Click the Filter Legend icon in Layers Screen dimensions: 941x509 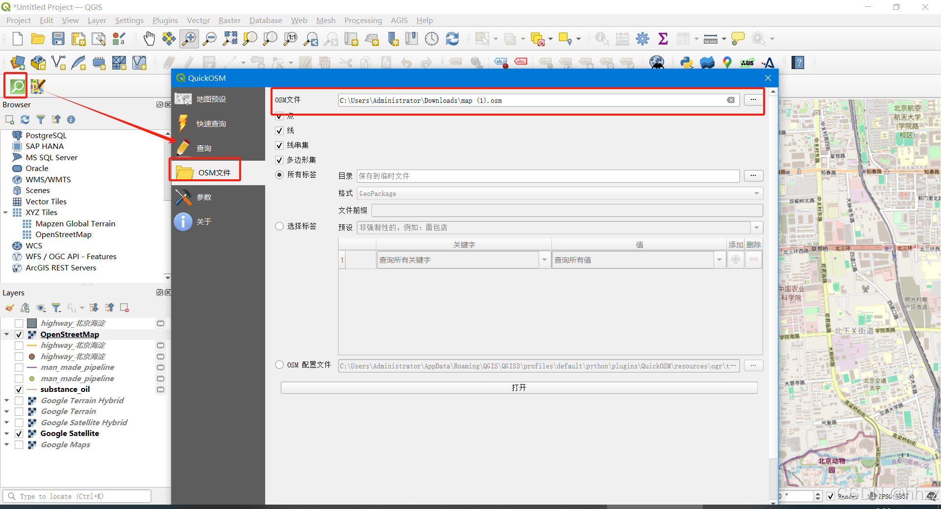(x=56, y=308)
